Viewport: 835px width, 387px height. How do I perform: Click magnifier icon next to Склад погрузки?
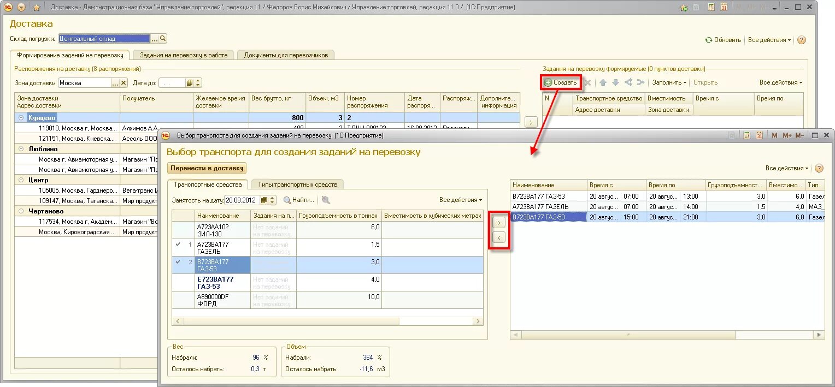point(163,39)
